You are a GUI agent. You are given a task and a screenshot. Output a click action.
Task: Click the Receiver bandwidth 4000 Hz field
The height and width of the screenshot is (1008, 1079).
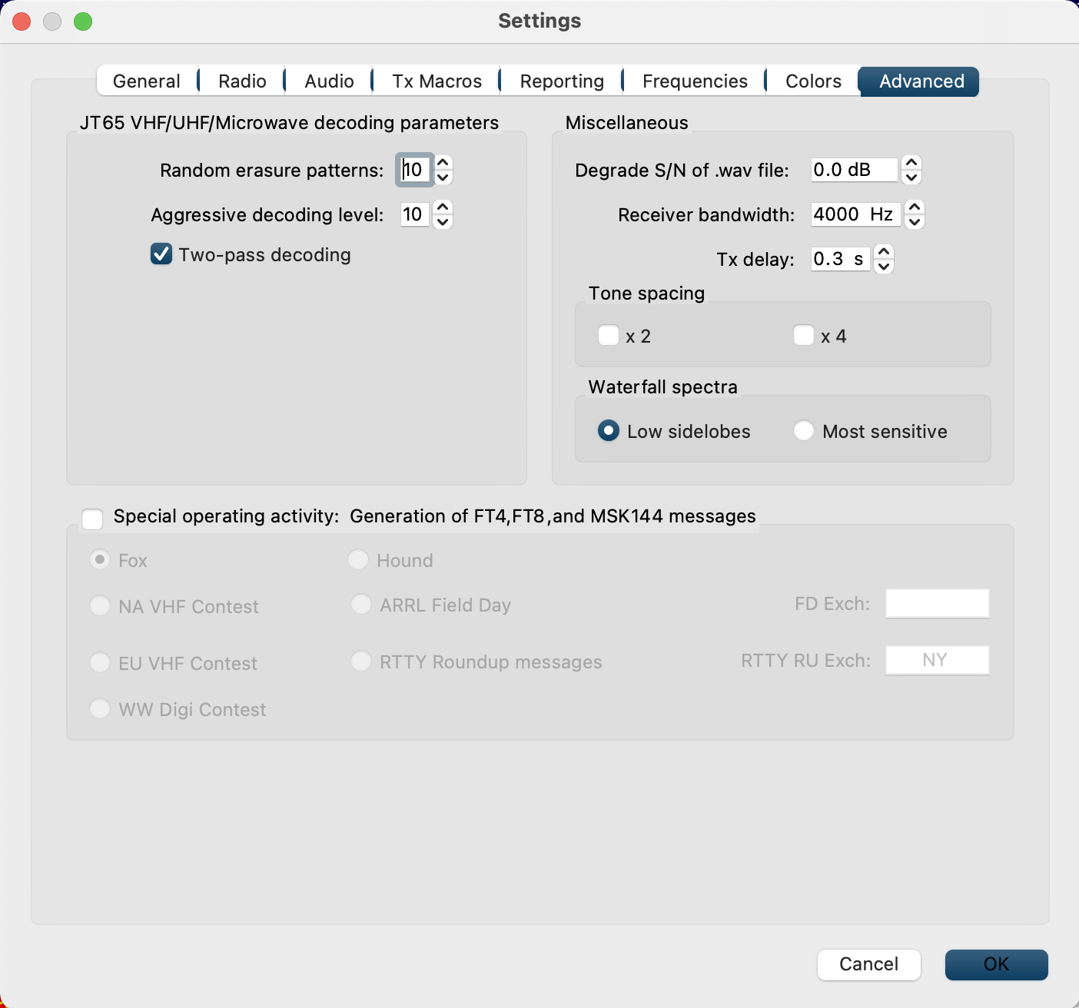click(856, 214)
